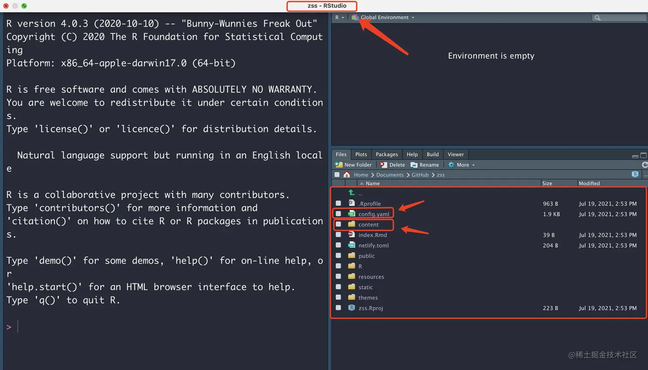Open the static folder icon
Viewport: 648px width, 370px height.
351,287
